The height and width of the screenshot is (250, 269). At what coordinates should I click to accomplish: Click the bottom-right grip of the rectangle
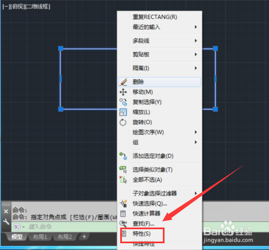pos(215,109)
